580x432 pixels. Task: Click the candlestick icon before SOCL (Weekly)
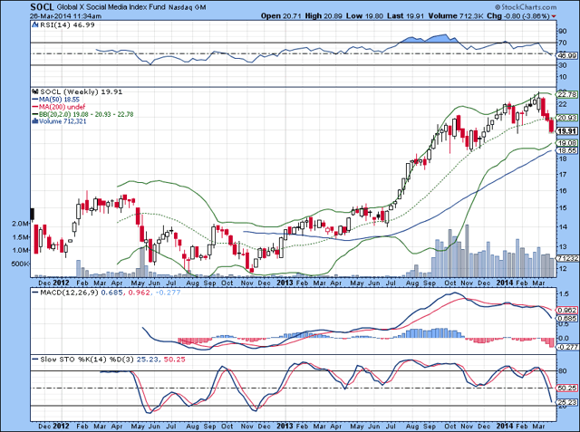pyautogui.click(x=35, y=91)
